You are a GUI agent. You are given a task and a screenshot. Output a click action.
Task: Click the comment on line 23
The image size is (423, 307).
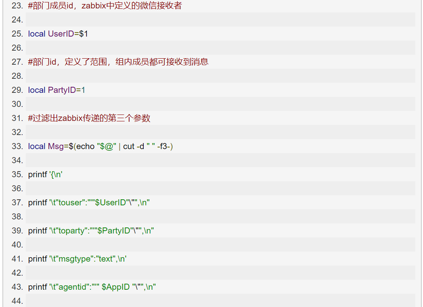[105, 6]
